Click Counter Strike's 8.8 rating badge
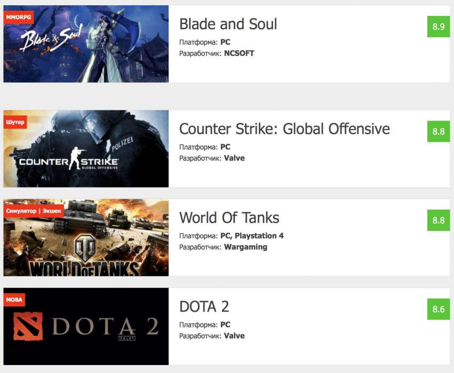Image resolution: width=454 pixels, height=373 pixels. pyautogui.click(x=439, y=132)
